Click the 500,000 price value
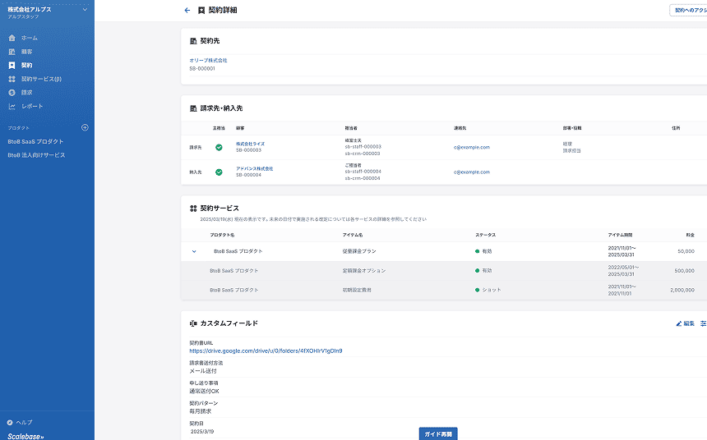The height and width of the screenshot is (440, 707). tap(685, 271)
